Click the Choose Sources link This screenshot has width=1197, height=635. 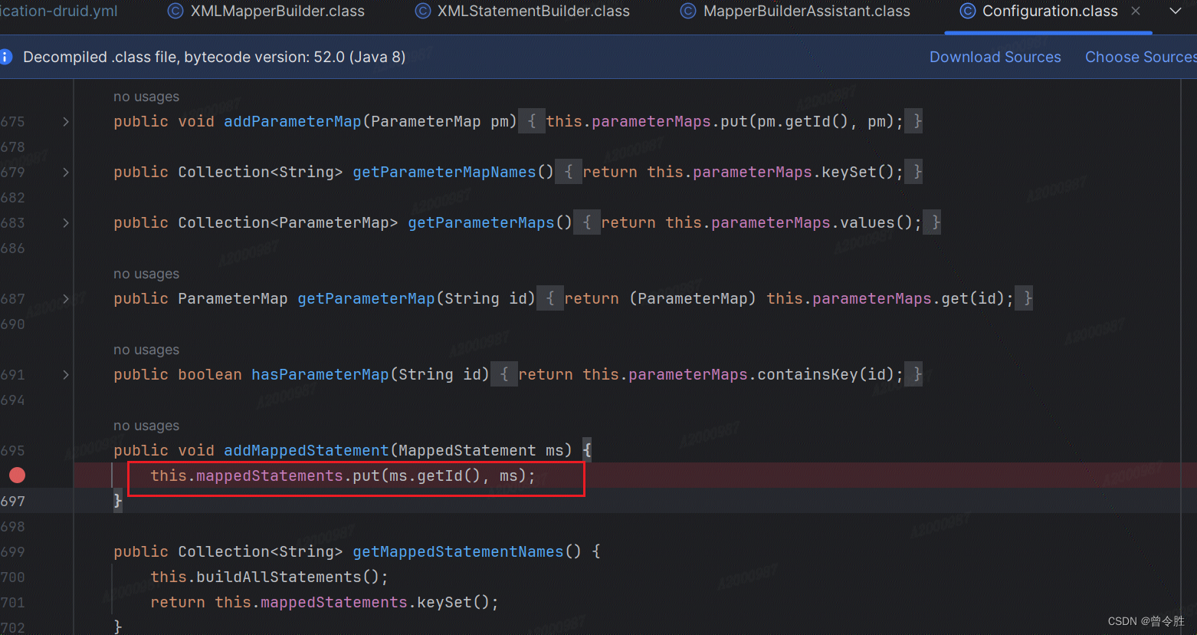click(1140, 57)
